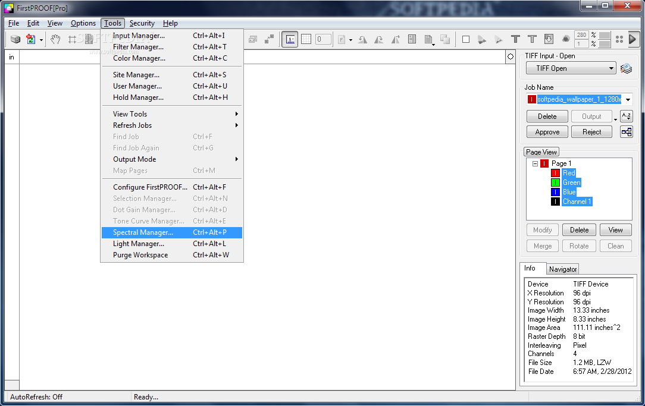Click the four dots icon
This screenshot has height=406, width=645.
click(619, 39)
